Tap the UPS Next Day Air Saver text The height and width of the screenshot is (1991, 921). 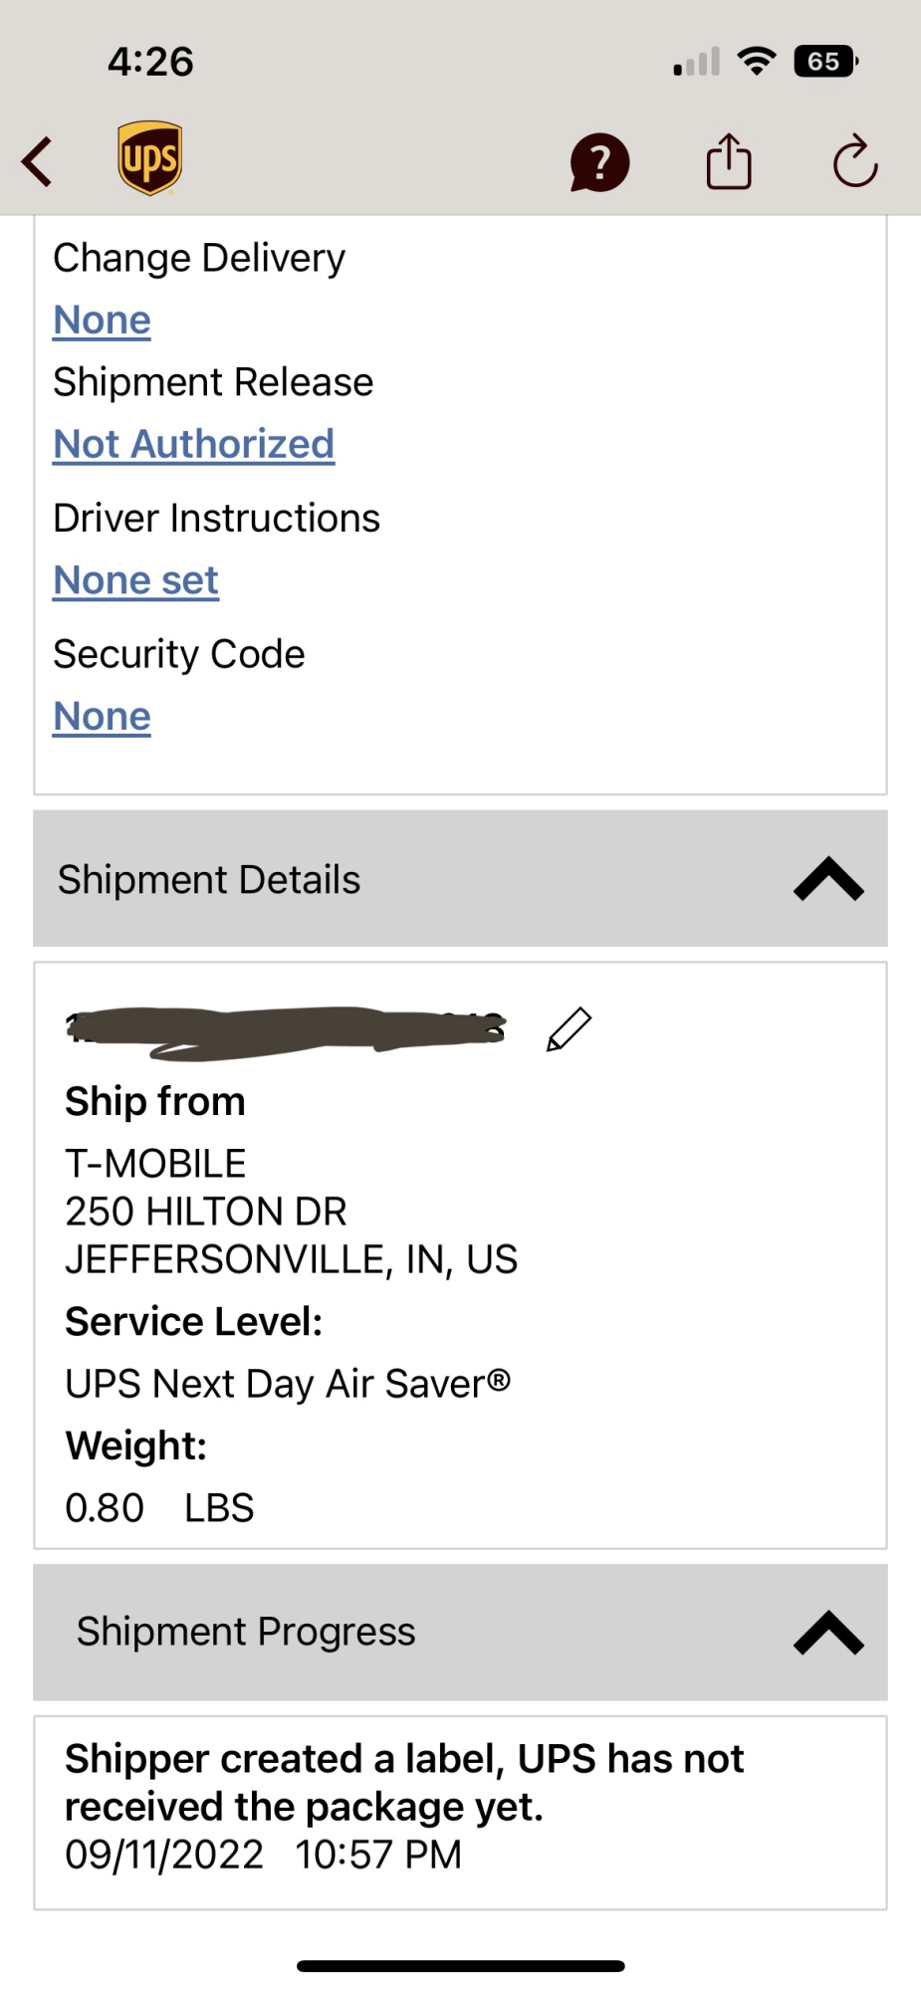(x=288, y=1384)
